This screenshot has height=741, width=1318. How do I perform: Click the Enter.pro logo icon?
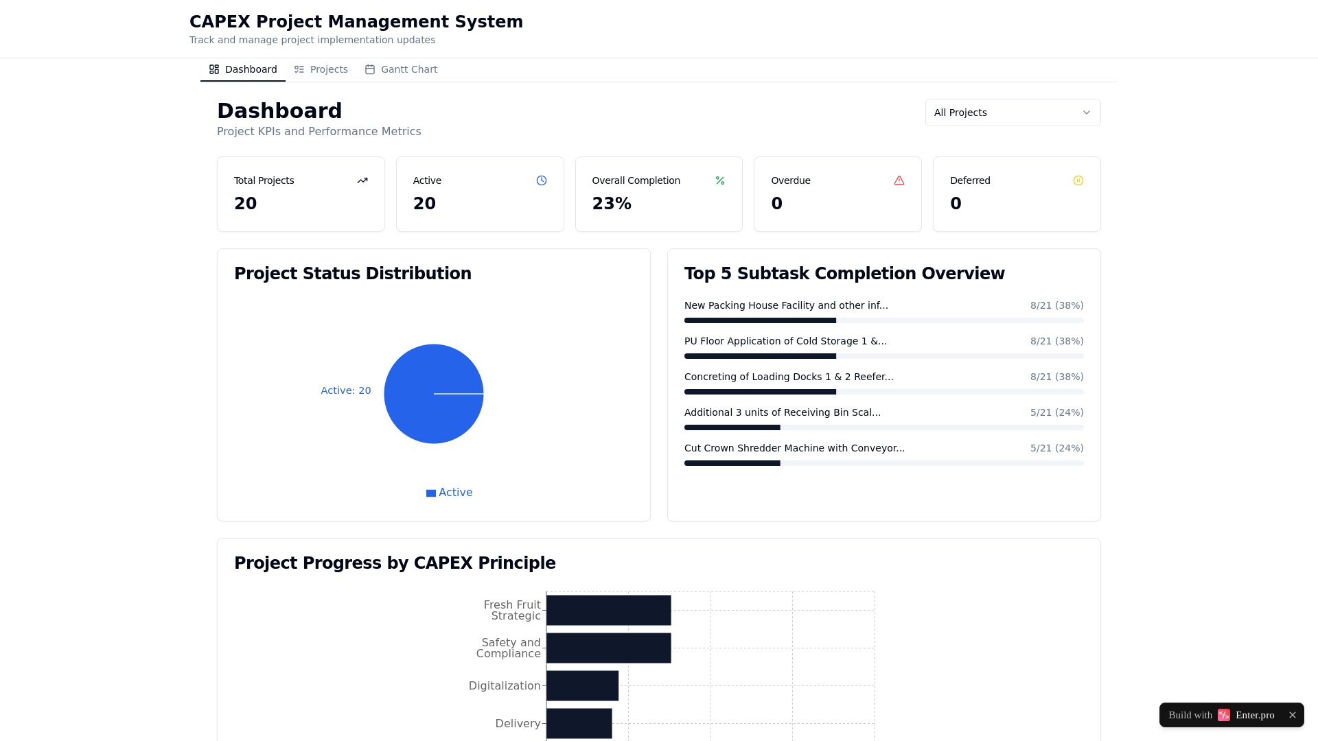click(1224, 715)
